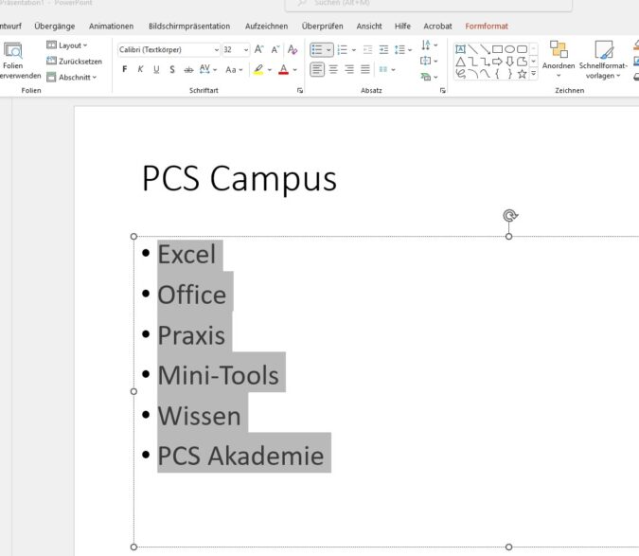Screen dimensions: 639x556
Task: Select the text box shape
Action: (x=460, y=49)
